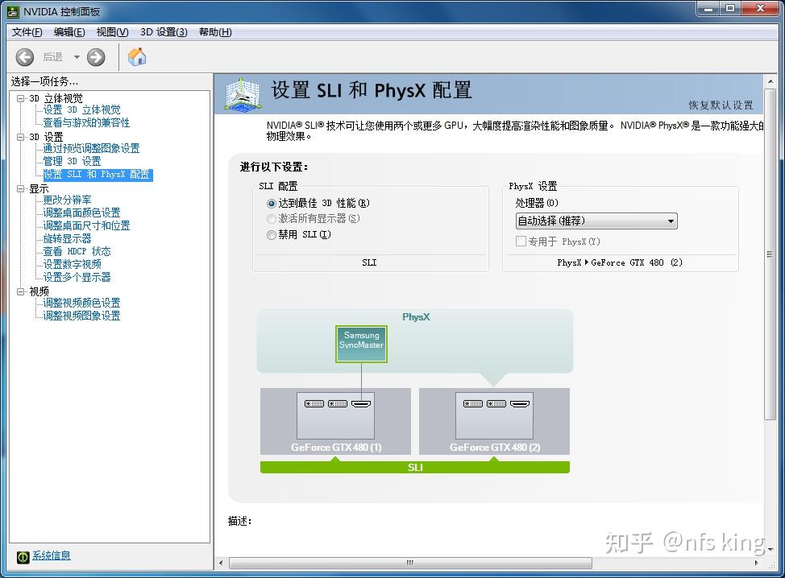
Task: Open the 系统信息 link
Action: pyautogui.click(x=52, y=555)
